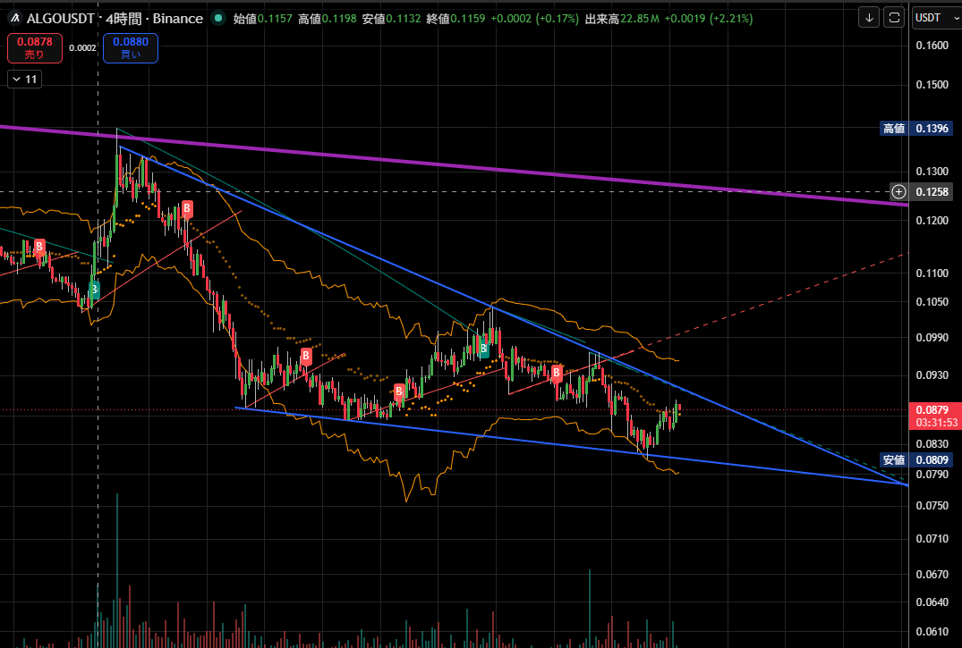Click the 0.0750 price scale label
This screenshot has width=962, height=648.
coord(932,506)
